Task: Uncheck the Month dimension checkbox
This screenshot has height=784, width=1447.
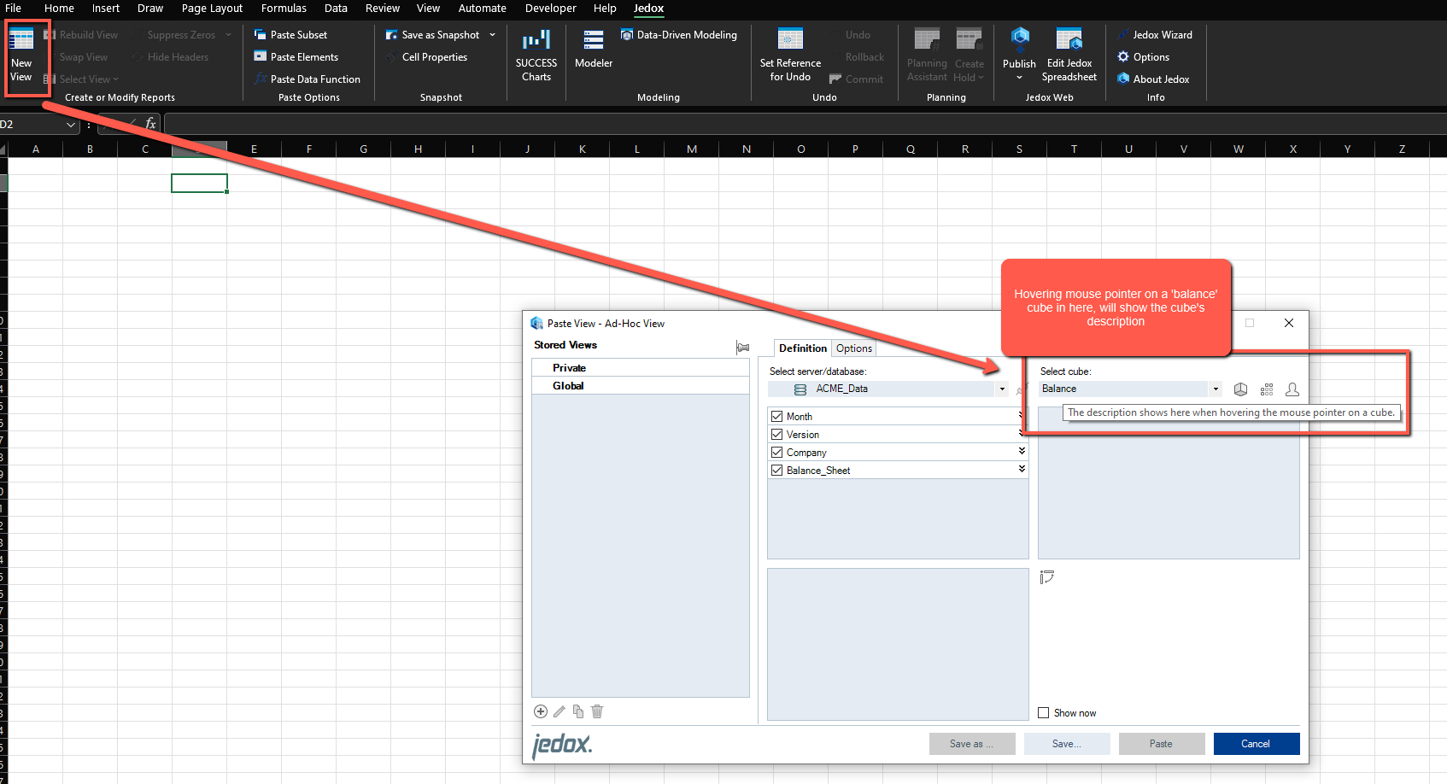Action: pyautogui.click(x=776, y=417)
